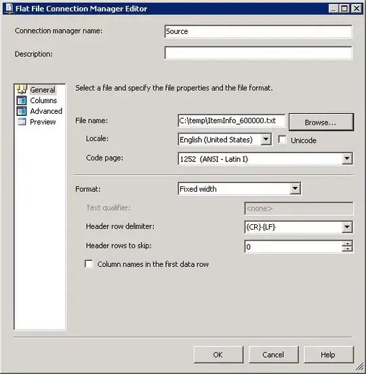Expand the Header row delimiter dropdown
366x374 pixels.
point(347,227)
